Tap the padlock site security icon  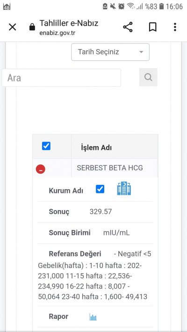coord(32,27)
